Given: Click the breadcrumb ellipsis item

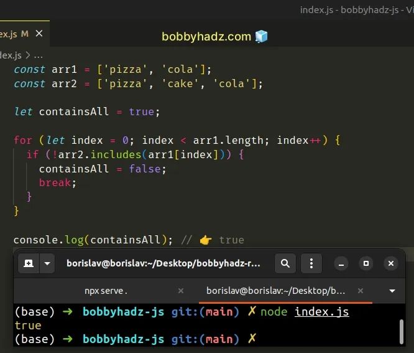Looking at the screenshot, I should point(39,56).
